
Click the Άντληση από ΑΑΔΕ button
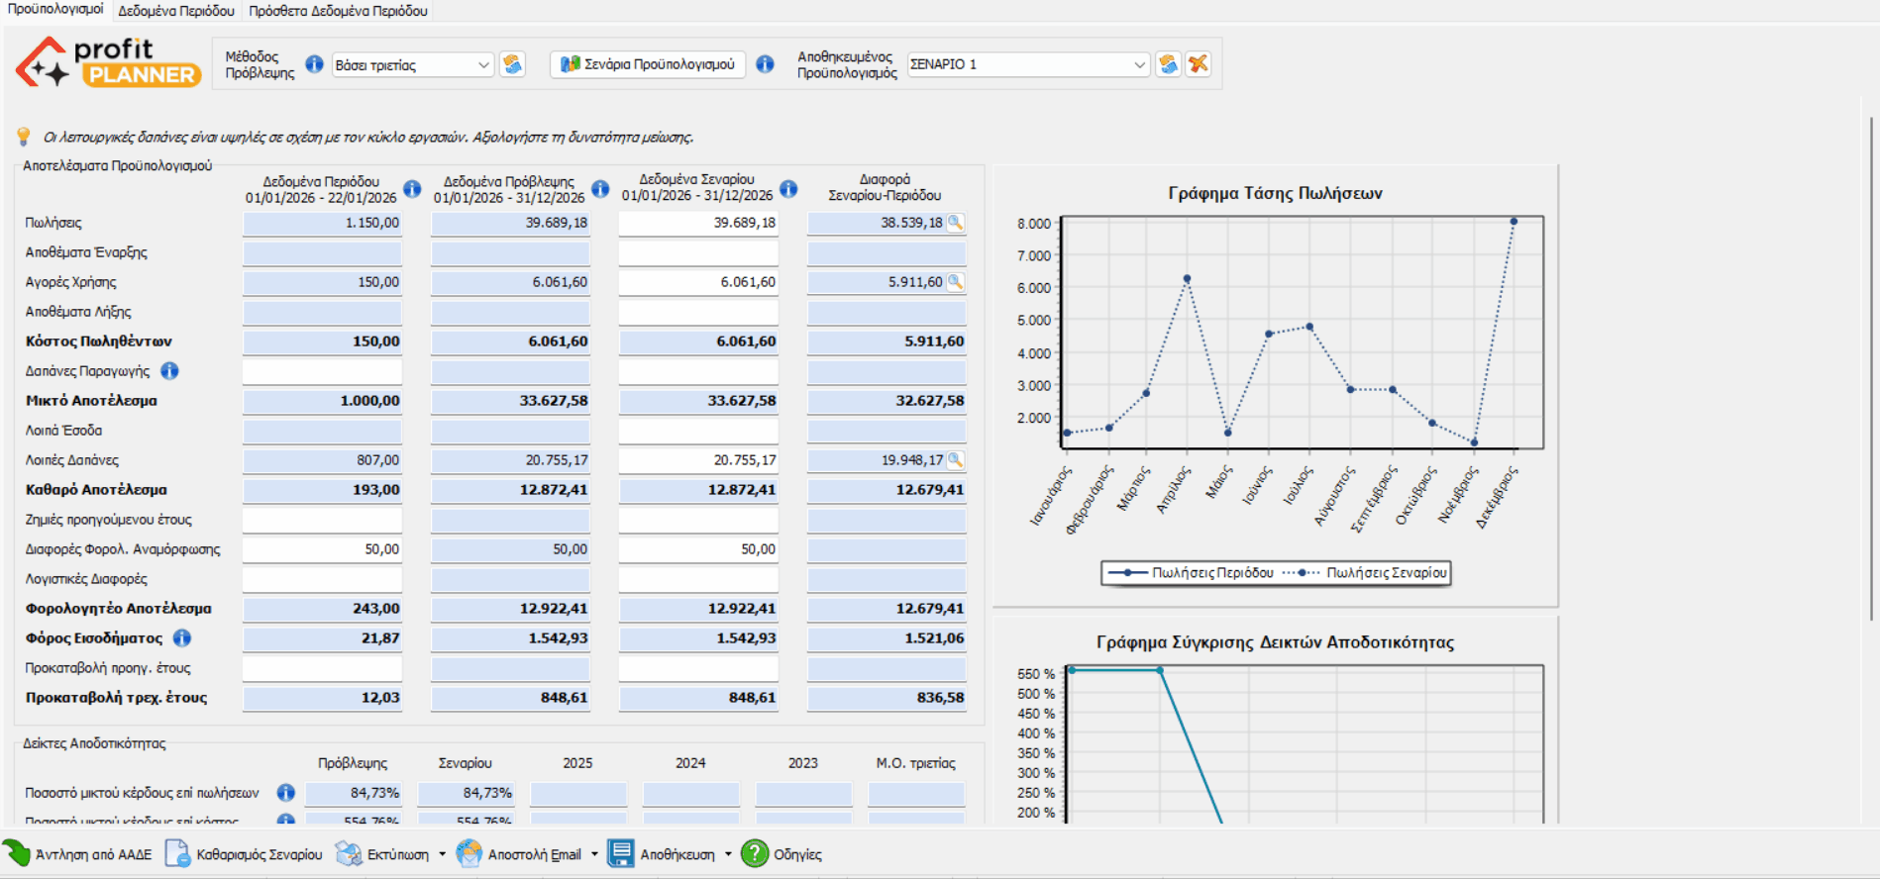pos(79,854)
